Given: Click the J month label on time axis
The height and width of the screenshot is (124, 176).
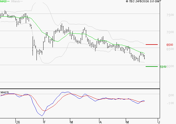Looking at the screenshot, I should pos(159,122).
